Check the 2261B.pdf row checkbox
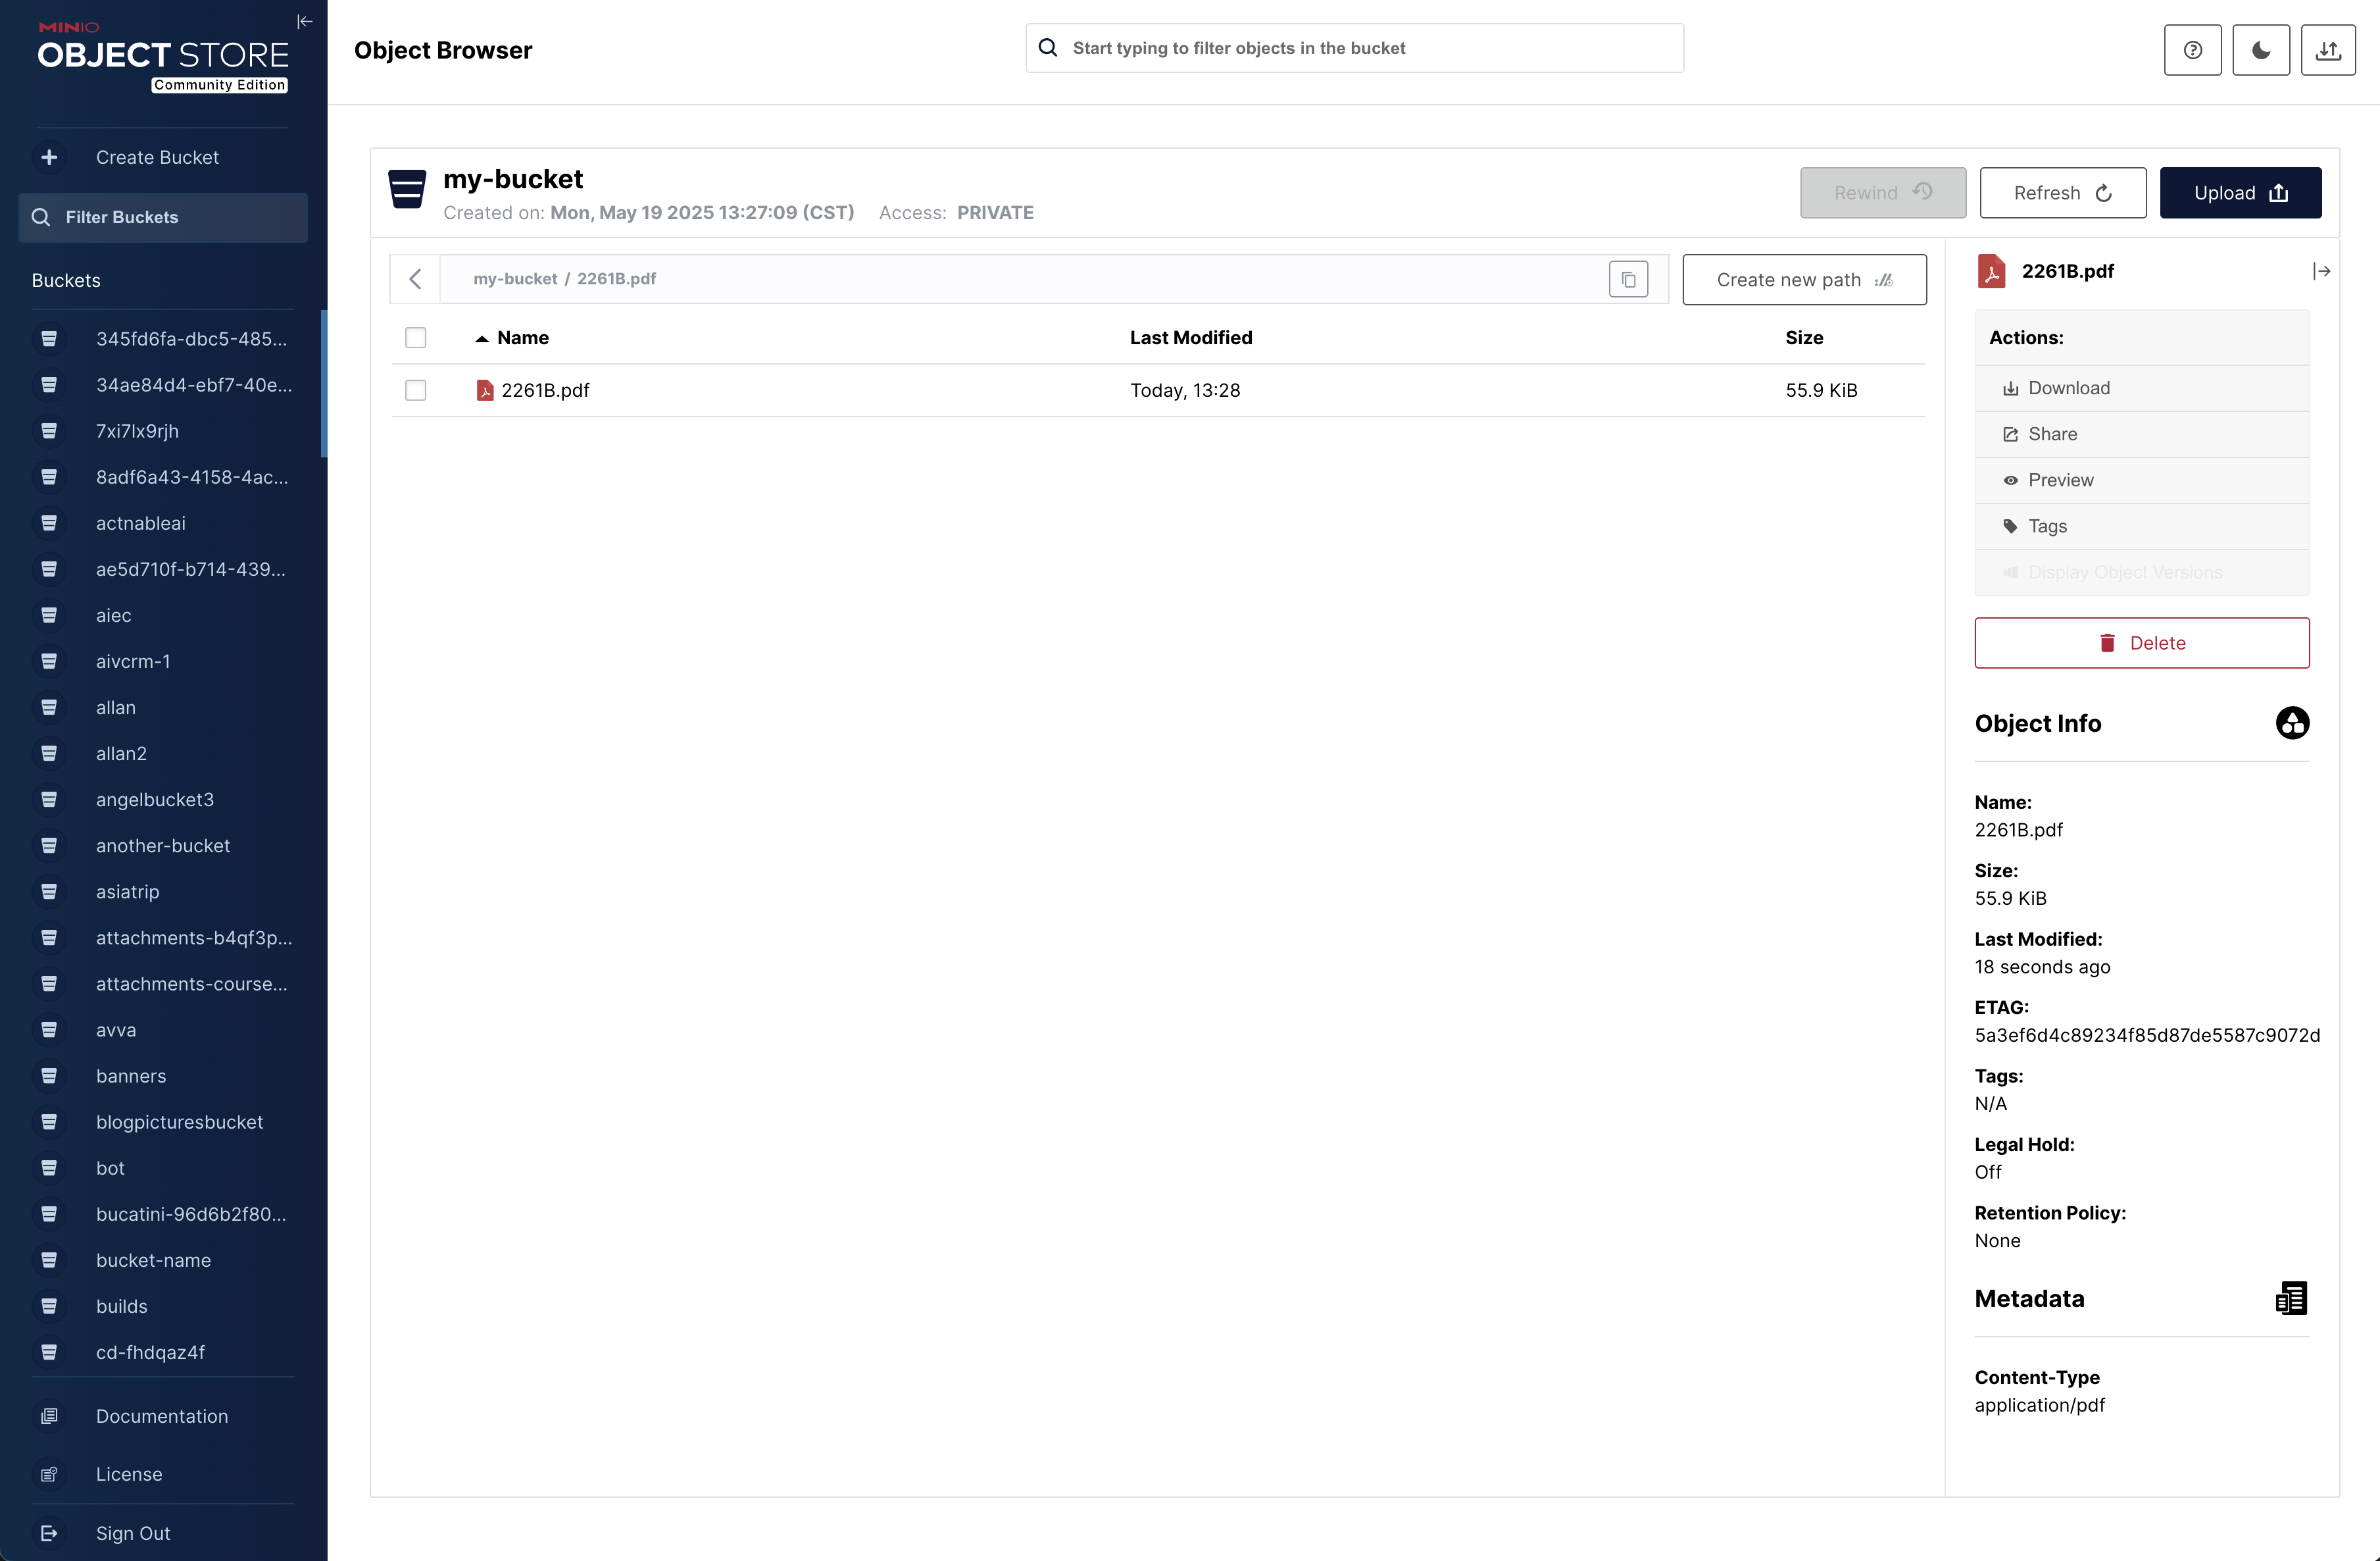The image size is (2380, 1561). click(415, 390)
